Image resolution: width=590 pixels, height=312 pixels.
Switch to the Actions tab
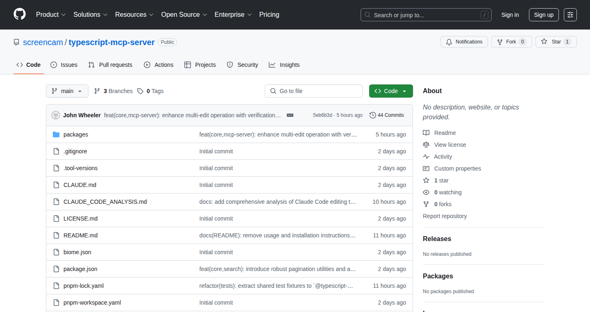(159, 65)
